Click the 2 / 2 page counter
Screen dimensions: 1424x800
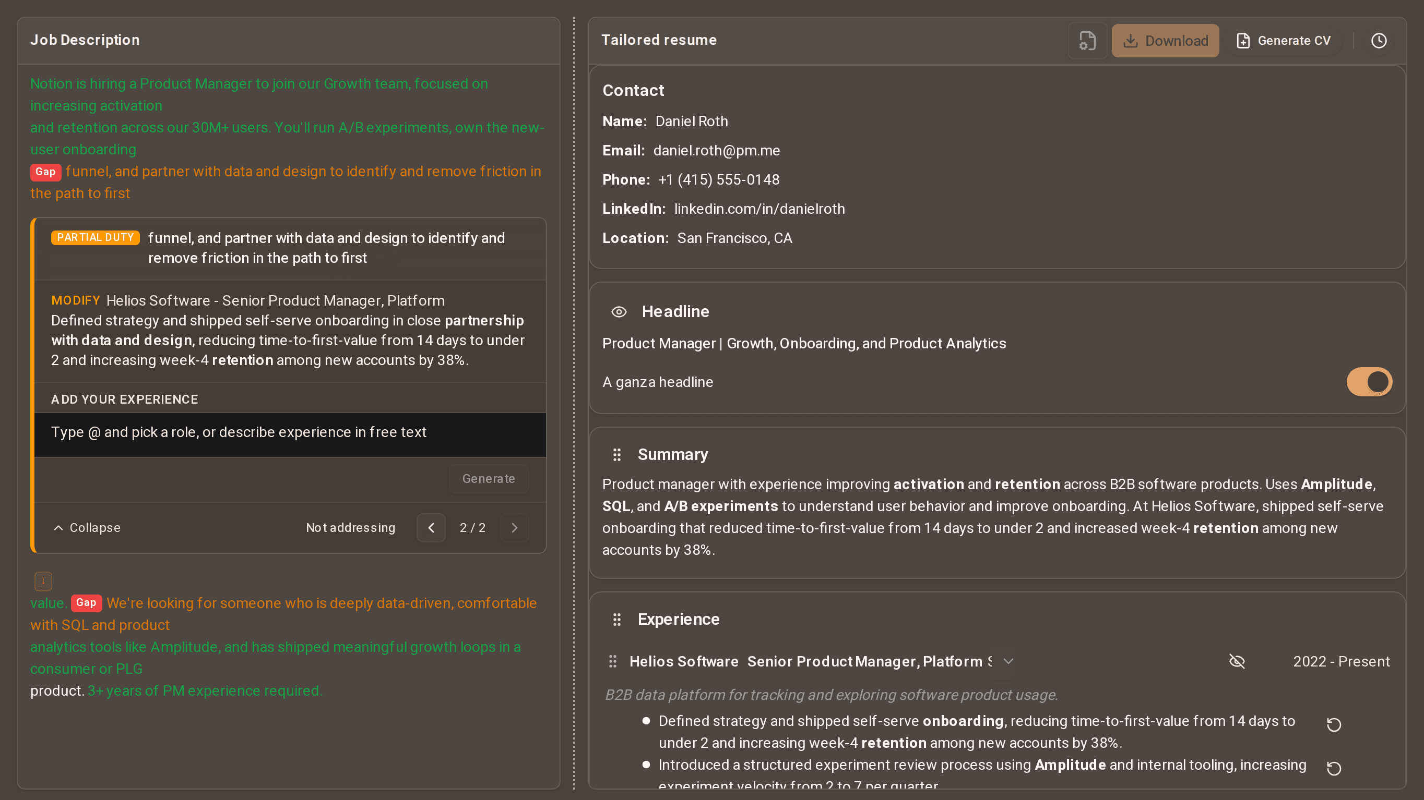pyautogui.click(x=472, y=528)
